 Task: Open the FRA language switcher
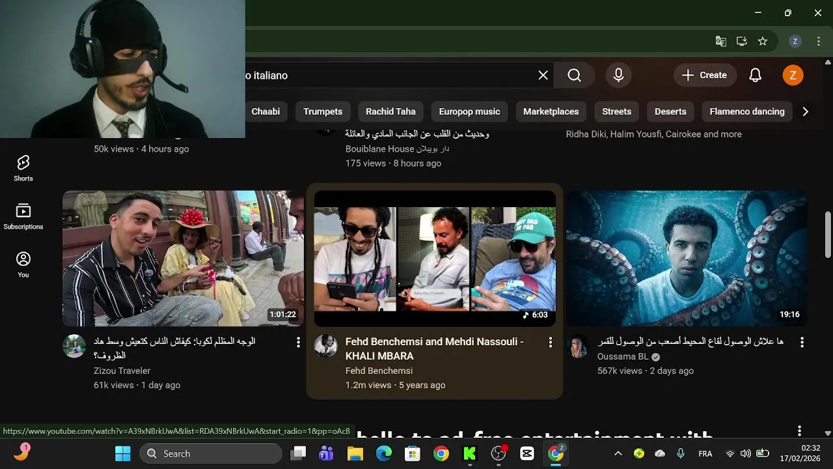point(705,453)
